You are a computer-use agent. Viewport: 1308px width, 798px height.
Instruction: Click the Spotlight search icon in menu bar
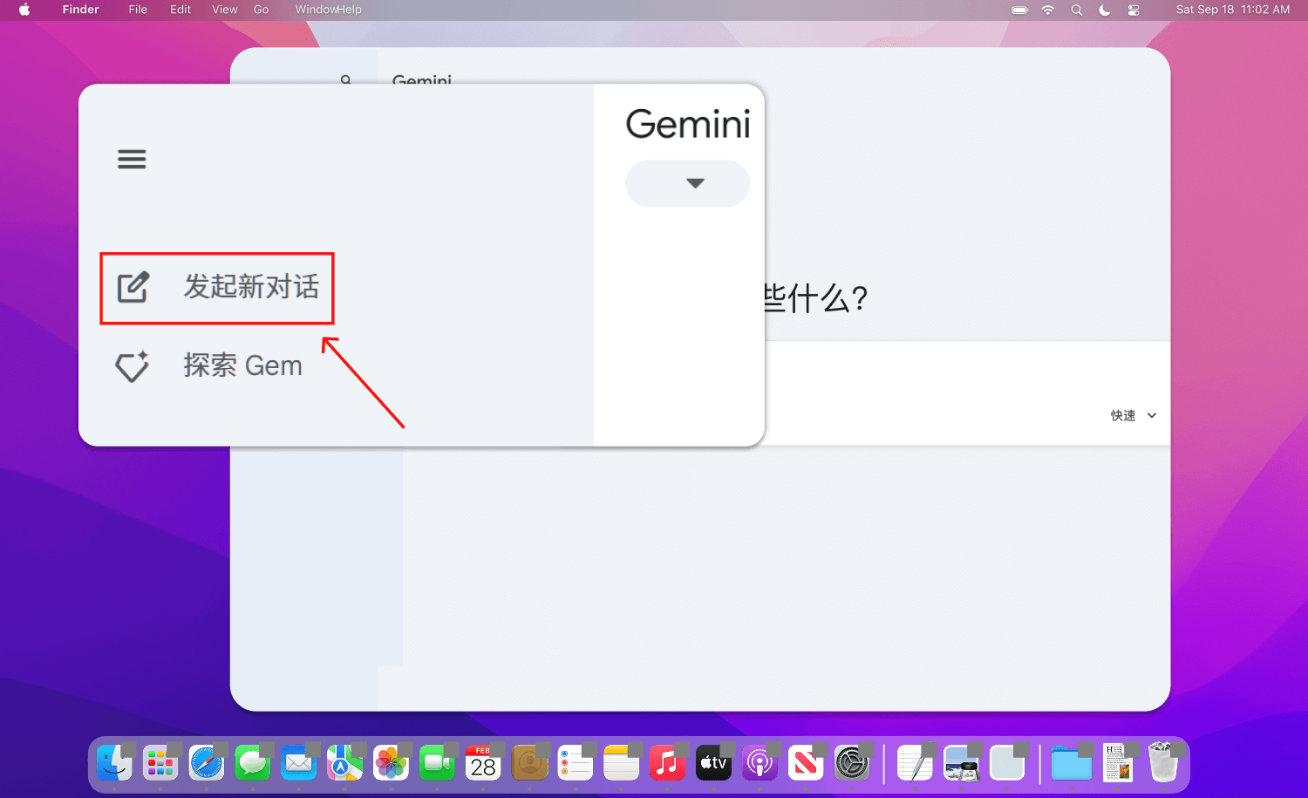pyautogui.click(x=1077, y=10)
